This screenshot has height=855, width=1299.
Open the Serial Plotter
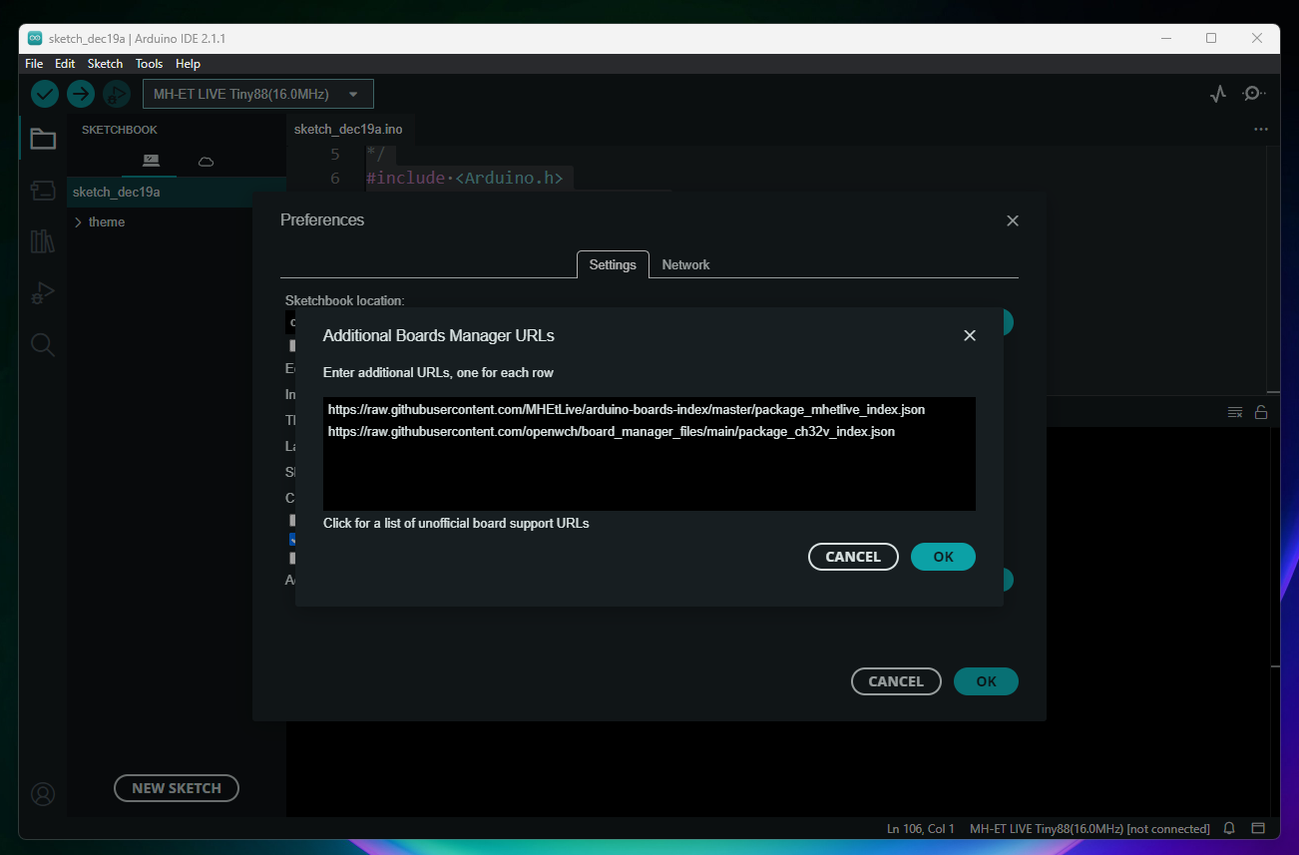tap(1217, 94)
